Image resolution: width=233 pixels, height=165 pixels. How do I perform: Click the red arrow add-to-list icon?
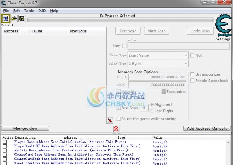click(x=110, y=121)
